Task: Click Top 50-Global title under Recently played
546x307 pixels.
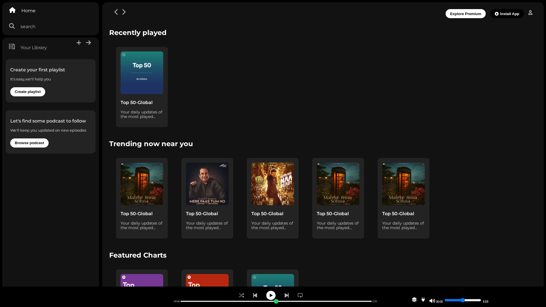Action: click(136, 103)
